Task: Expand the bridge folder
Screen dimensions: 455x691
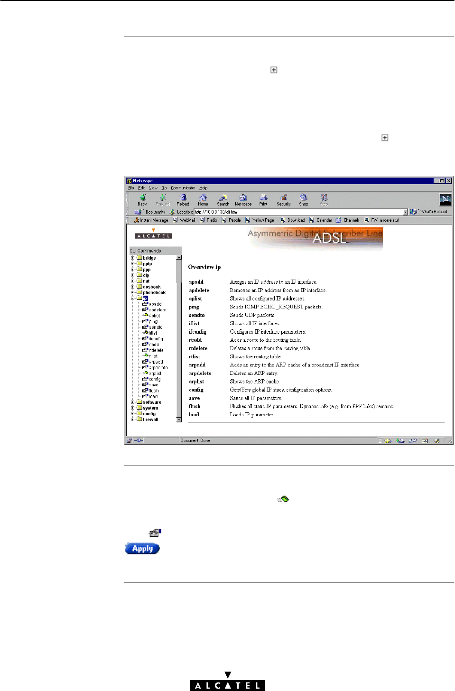Action: click(133, 258)
